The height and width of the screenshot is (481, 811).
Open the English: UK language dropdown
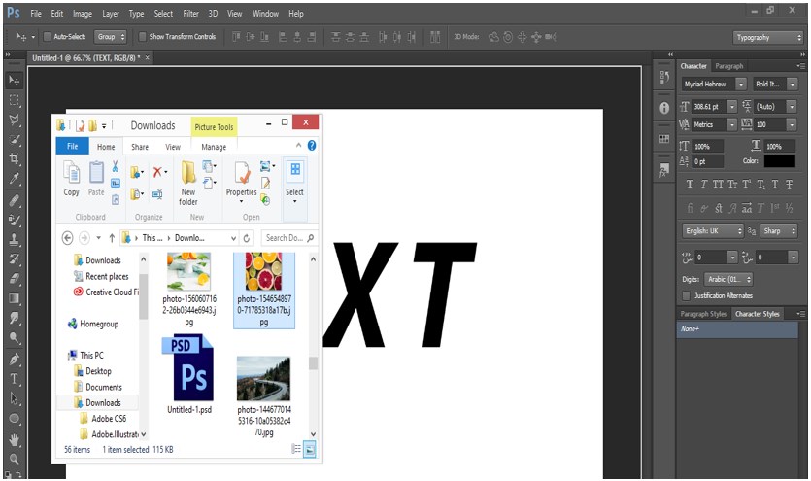click(713, 231)
